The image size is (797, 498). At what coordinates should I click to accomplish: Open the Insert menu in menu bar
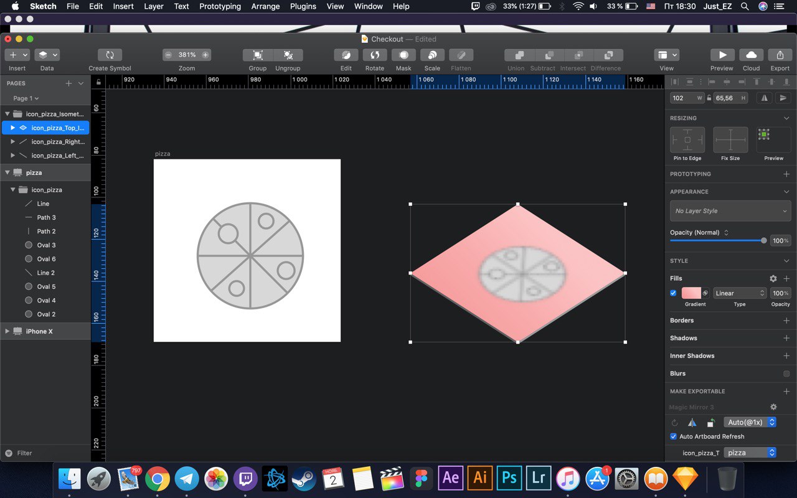(x=123, y=6)
